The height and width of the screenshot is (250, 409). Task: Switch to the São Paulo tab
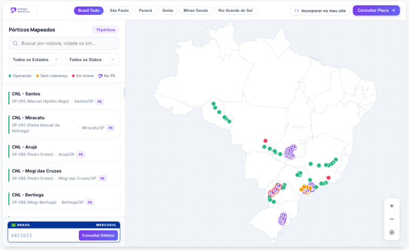(x=119, y=11)
